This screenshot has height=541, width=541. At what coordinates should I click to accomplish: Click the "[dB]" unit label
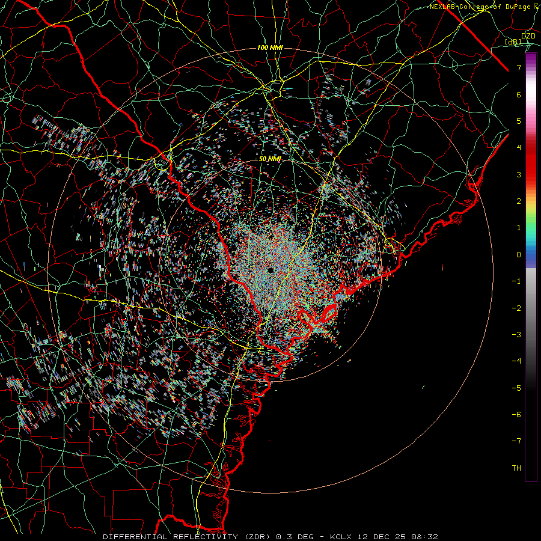[x=513, y=42]
